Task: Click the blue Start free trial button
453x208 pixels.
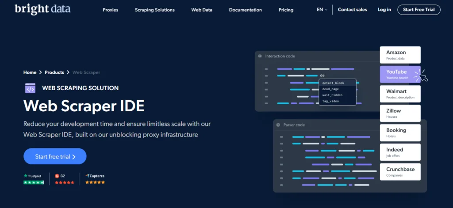Action: (x=55, y=156)
